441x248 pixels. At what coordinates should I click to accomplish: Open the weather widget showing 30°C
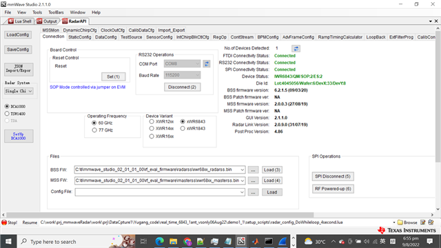tap(315, 242)
